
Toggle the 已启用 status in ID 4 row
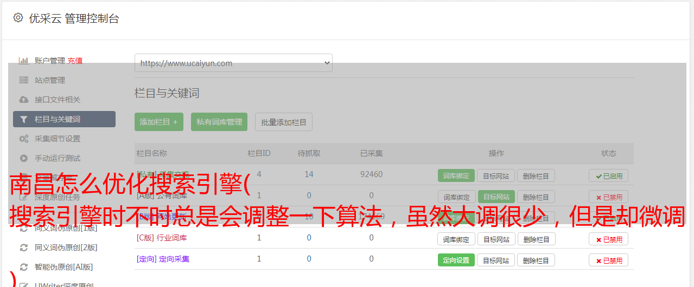point(609,175)
